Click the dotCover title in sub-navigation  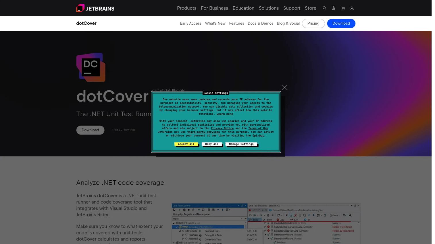pyautogui.click(x=86, y=24)
